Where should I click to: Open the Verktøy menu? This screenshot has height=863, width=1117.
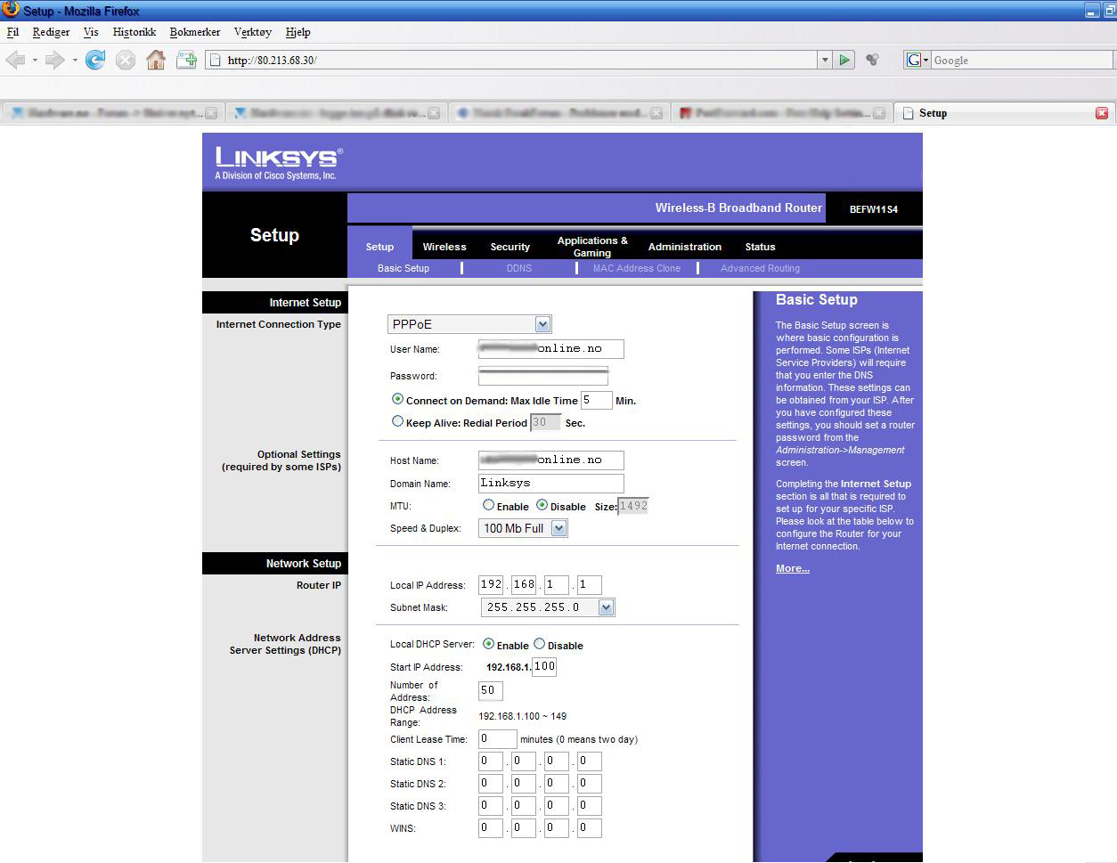pos(253,32)
